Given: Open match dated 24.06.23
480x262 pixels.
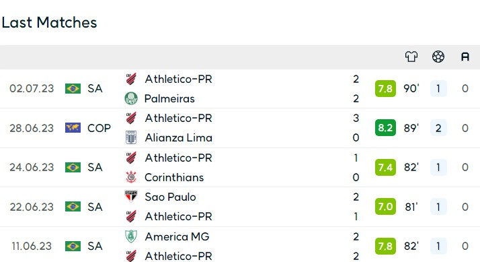Looking at the screenshot, I should pyautogui.click(x=240, y=168).
